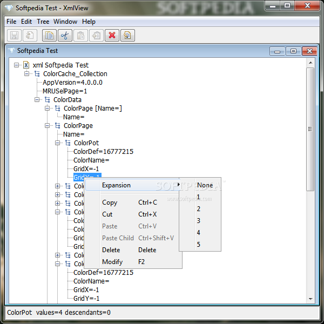324x324 pixels.
Task: Choose Delete in the context menu
Action: coord(133,250)
